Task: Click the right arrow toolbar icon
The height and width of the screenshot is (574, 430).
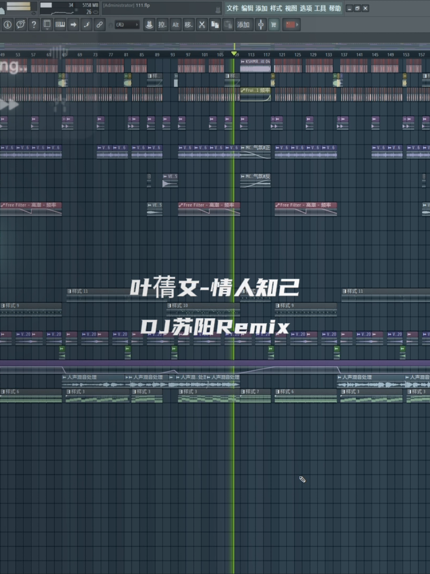Action: (x=73, y=25)
